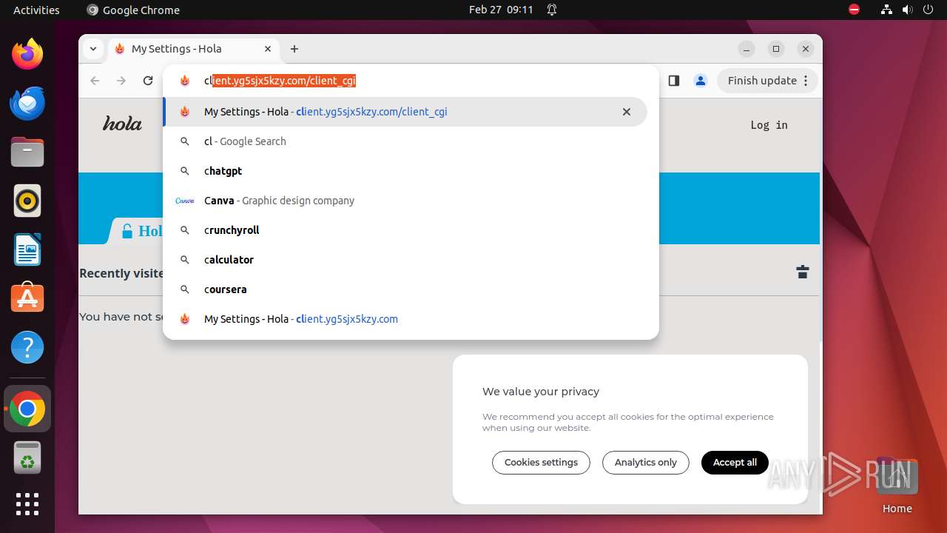Open the Feb 27 09:11 clock menu
The height and width of the screenshot is (533, 947).
(x=501, y=10)
